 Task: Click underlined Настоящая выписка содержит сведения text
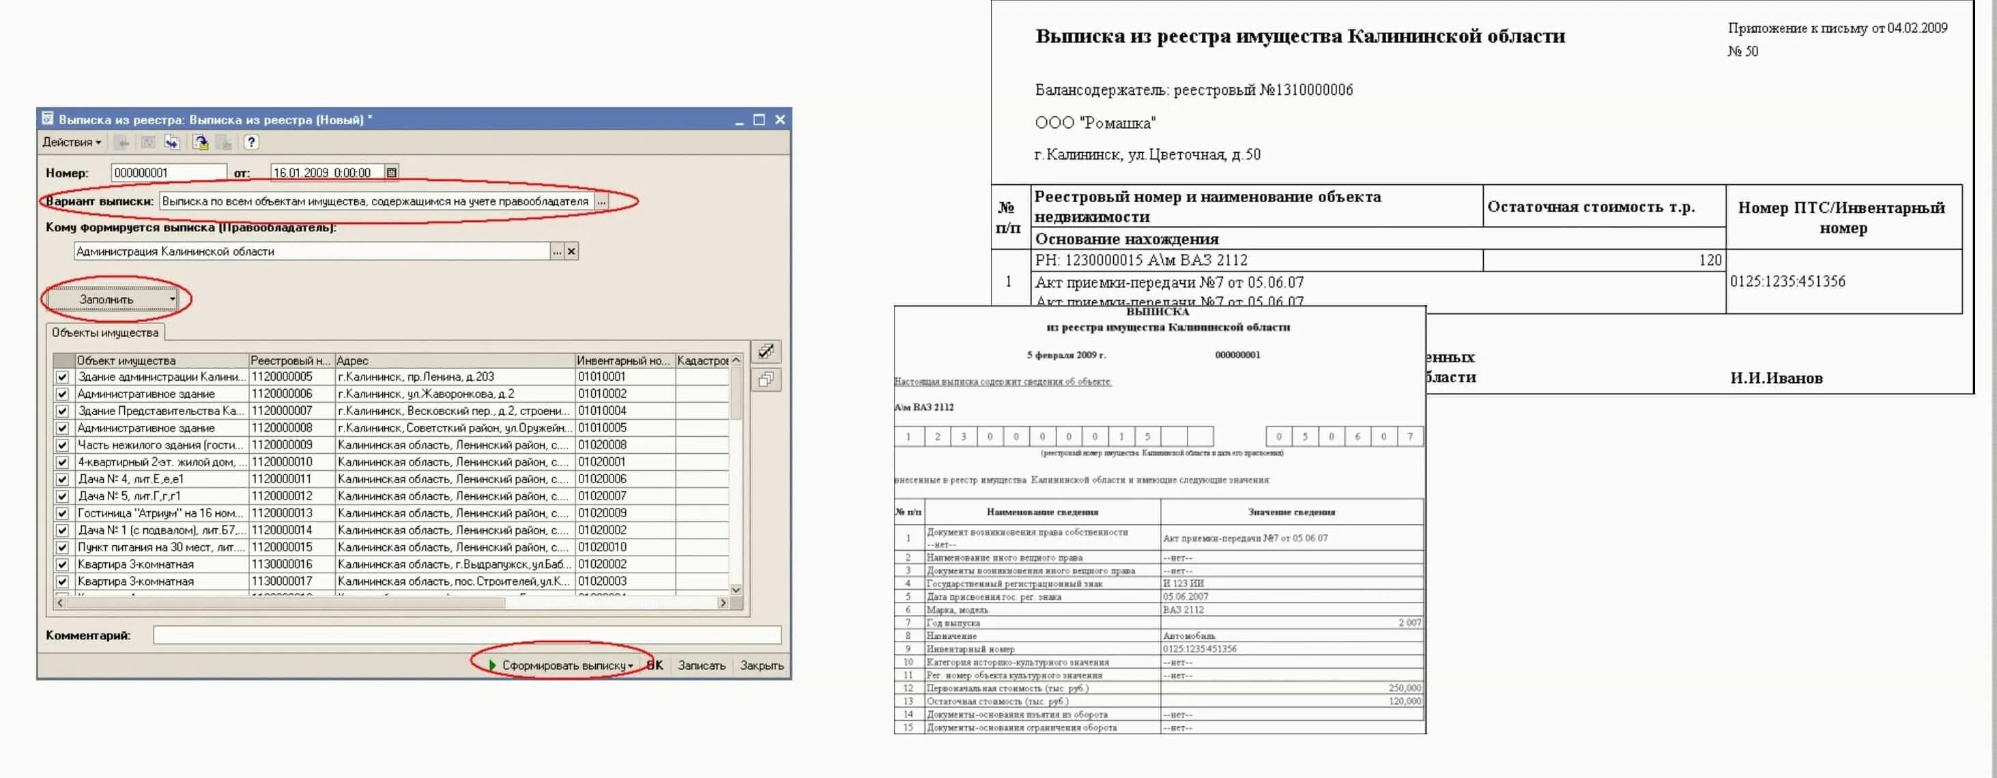1003,381
